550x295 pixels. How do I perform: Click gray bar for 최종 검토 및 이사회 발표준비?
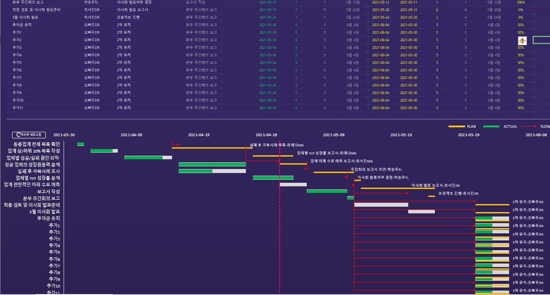pyautogui.click(x=381, y=205)
